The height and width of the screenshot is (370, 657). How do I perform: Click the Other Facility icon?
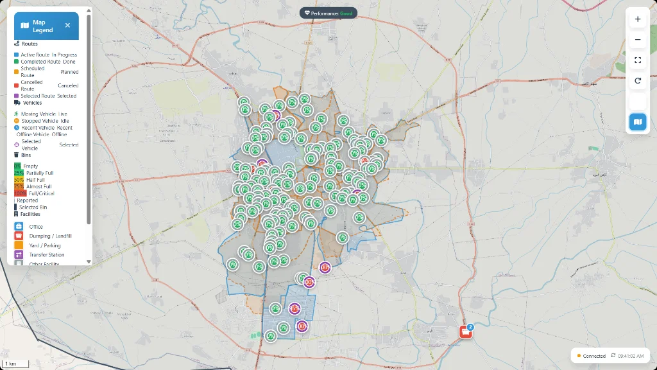coord(19,263)
